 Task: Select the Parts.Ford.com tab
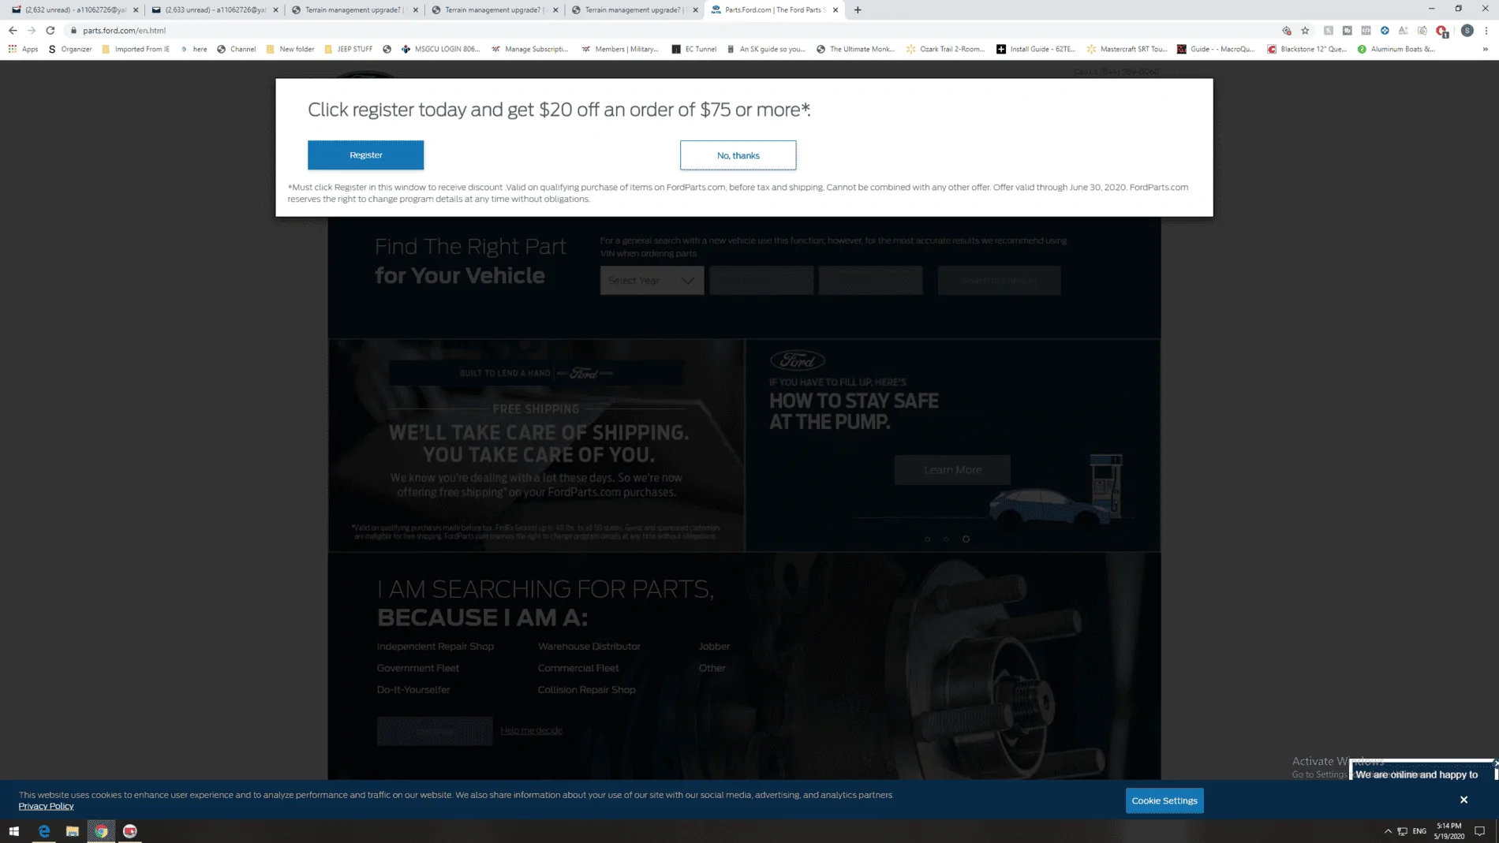[773, 10]
